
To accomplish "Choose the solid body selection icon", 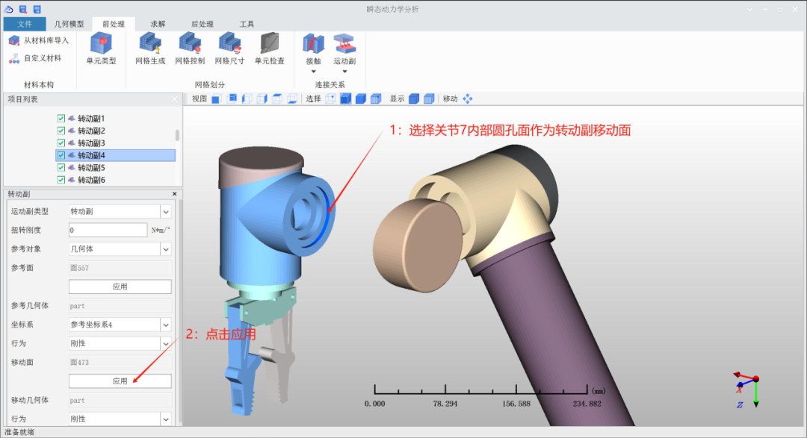I will tap(361, 98).
